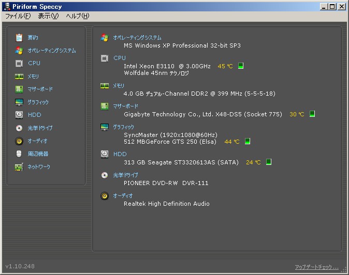
Task: Go to メモリ section from sidebar label
Action: point(33,77)
